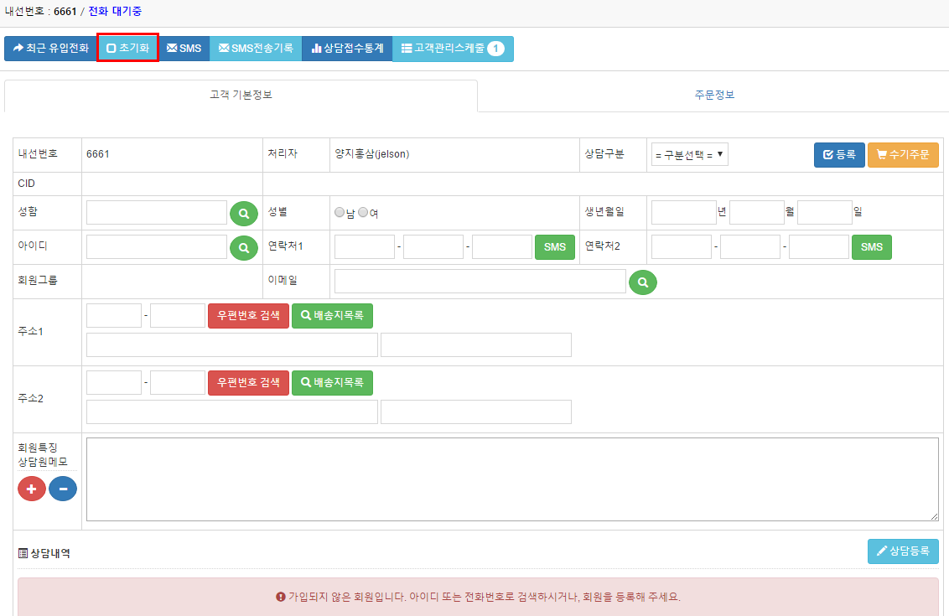The width and height of the screenshot is (949, 616).
Task: Open 최근 유입전화 list
Action: pyautogui.click(x=50, y=49)
